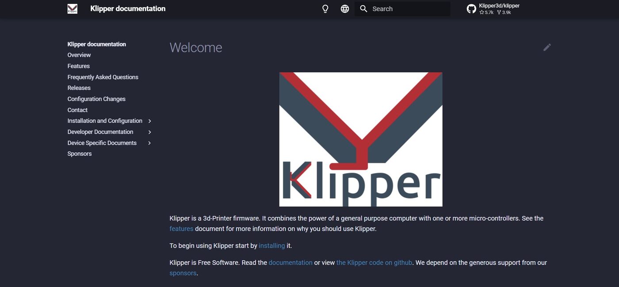The width and height of the screenshot is (619, 287).
Task: Open 'the Klipper code on github' link
Action: (374, 263)
